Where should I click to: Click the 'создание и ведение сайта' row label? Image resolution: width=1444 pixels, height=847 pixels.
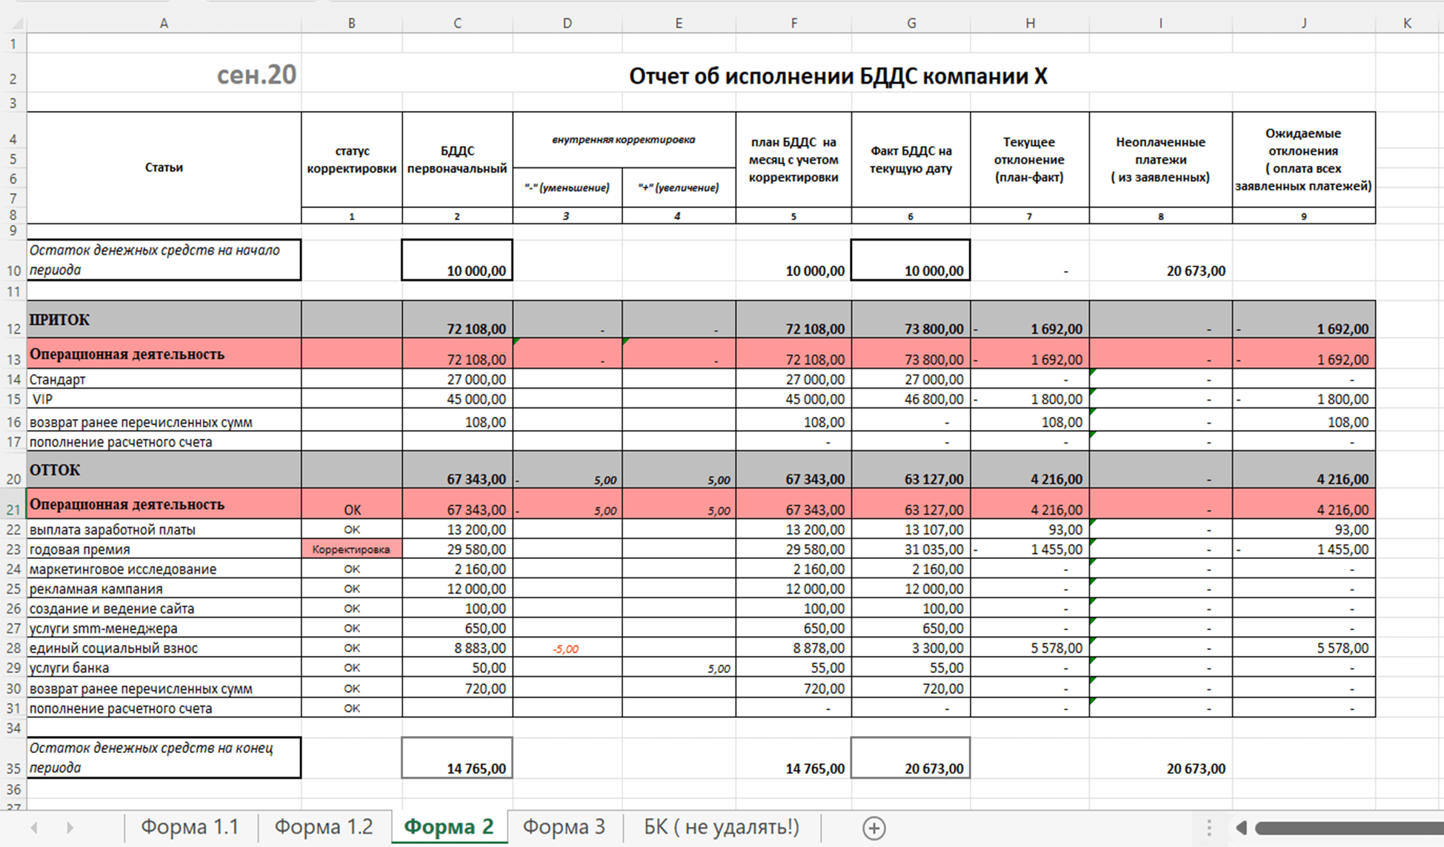point(164,609)
